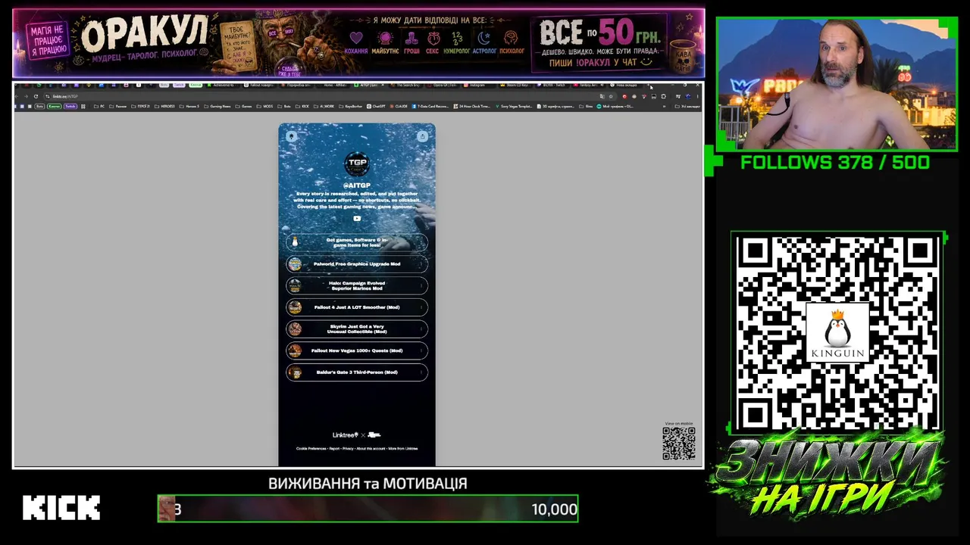
Task: Go back with the browser back arrow
Action: (x=18, y=96)
